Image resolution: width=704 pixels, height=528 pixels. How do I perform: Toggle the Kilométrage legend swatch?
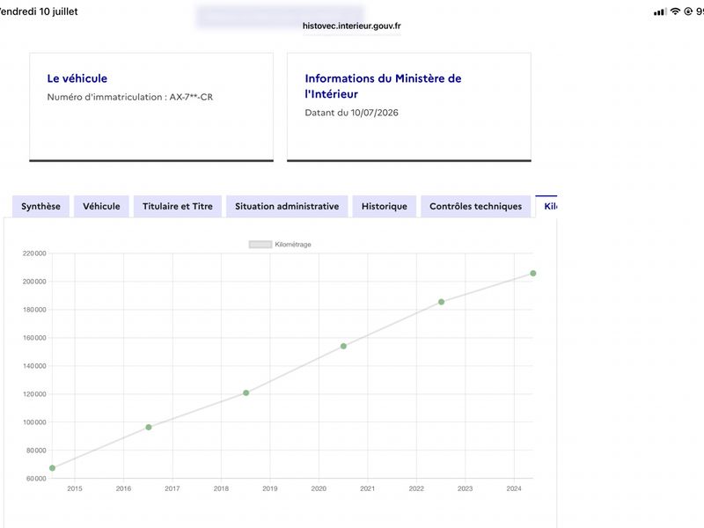point(260,245)
